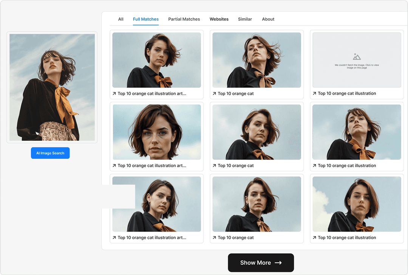
Task: Open the top-row thumbnail above "Top 10 orange cat"
Action: click(x=257, y=60)
